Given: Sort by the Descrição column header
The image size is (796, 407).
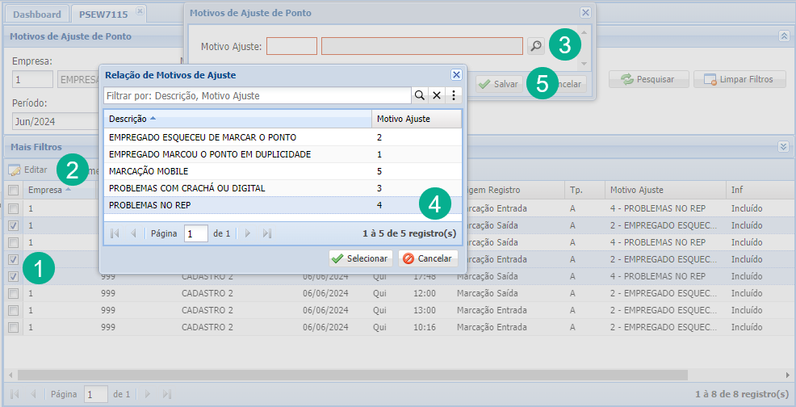Looking at the screenshot, I should [132, 119].
